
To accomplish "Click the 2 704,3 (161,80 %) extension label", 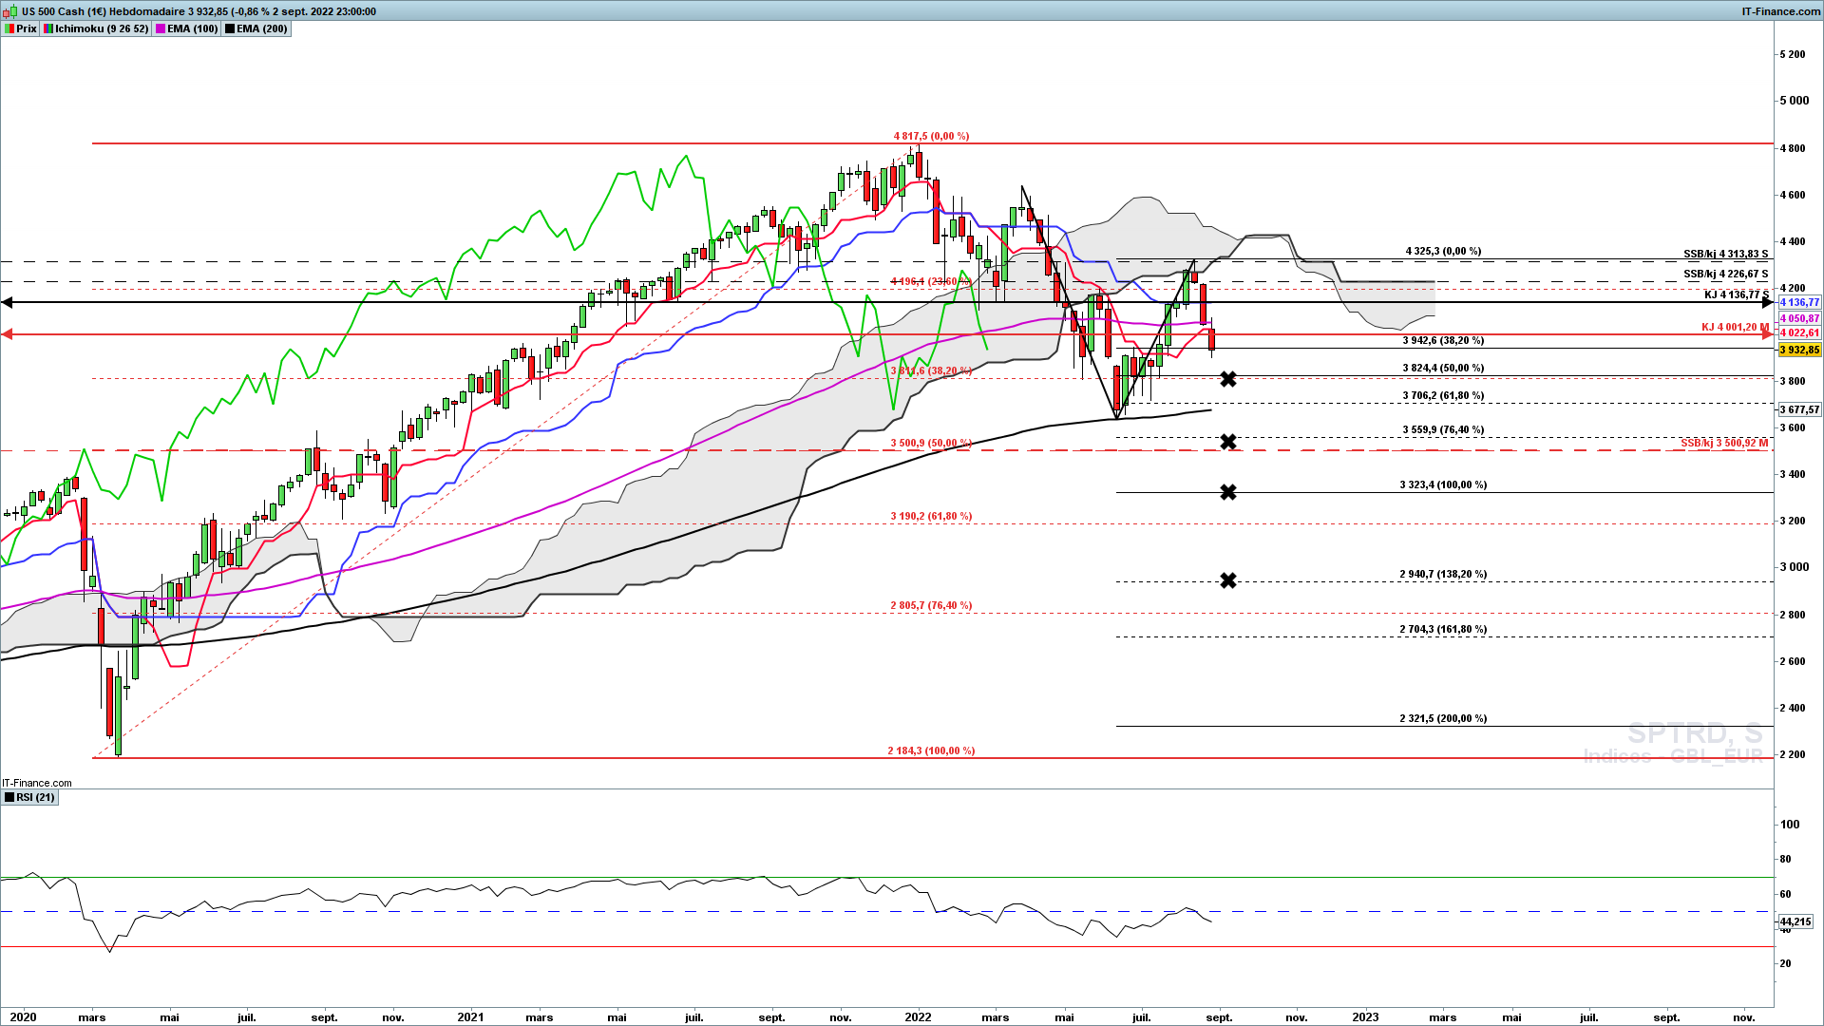I will 1443,629.
